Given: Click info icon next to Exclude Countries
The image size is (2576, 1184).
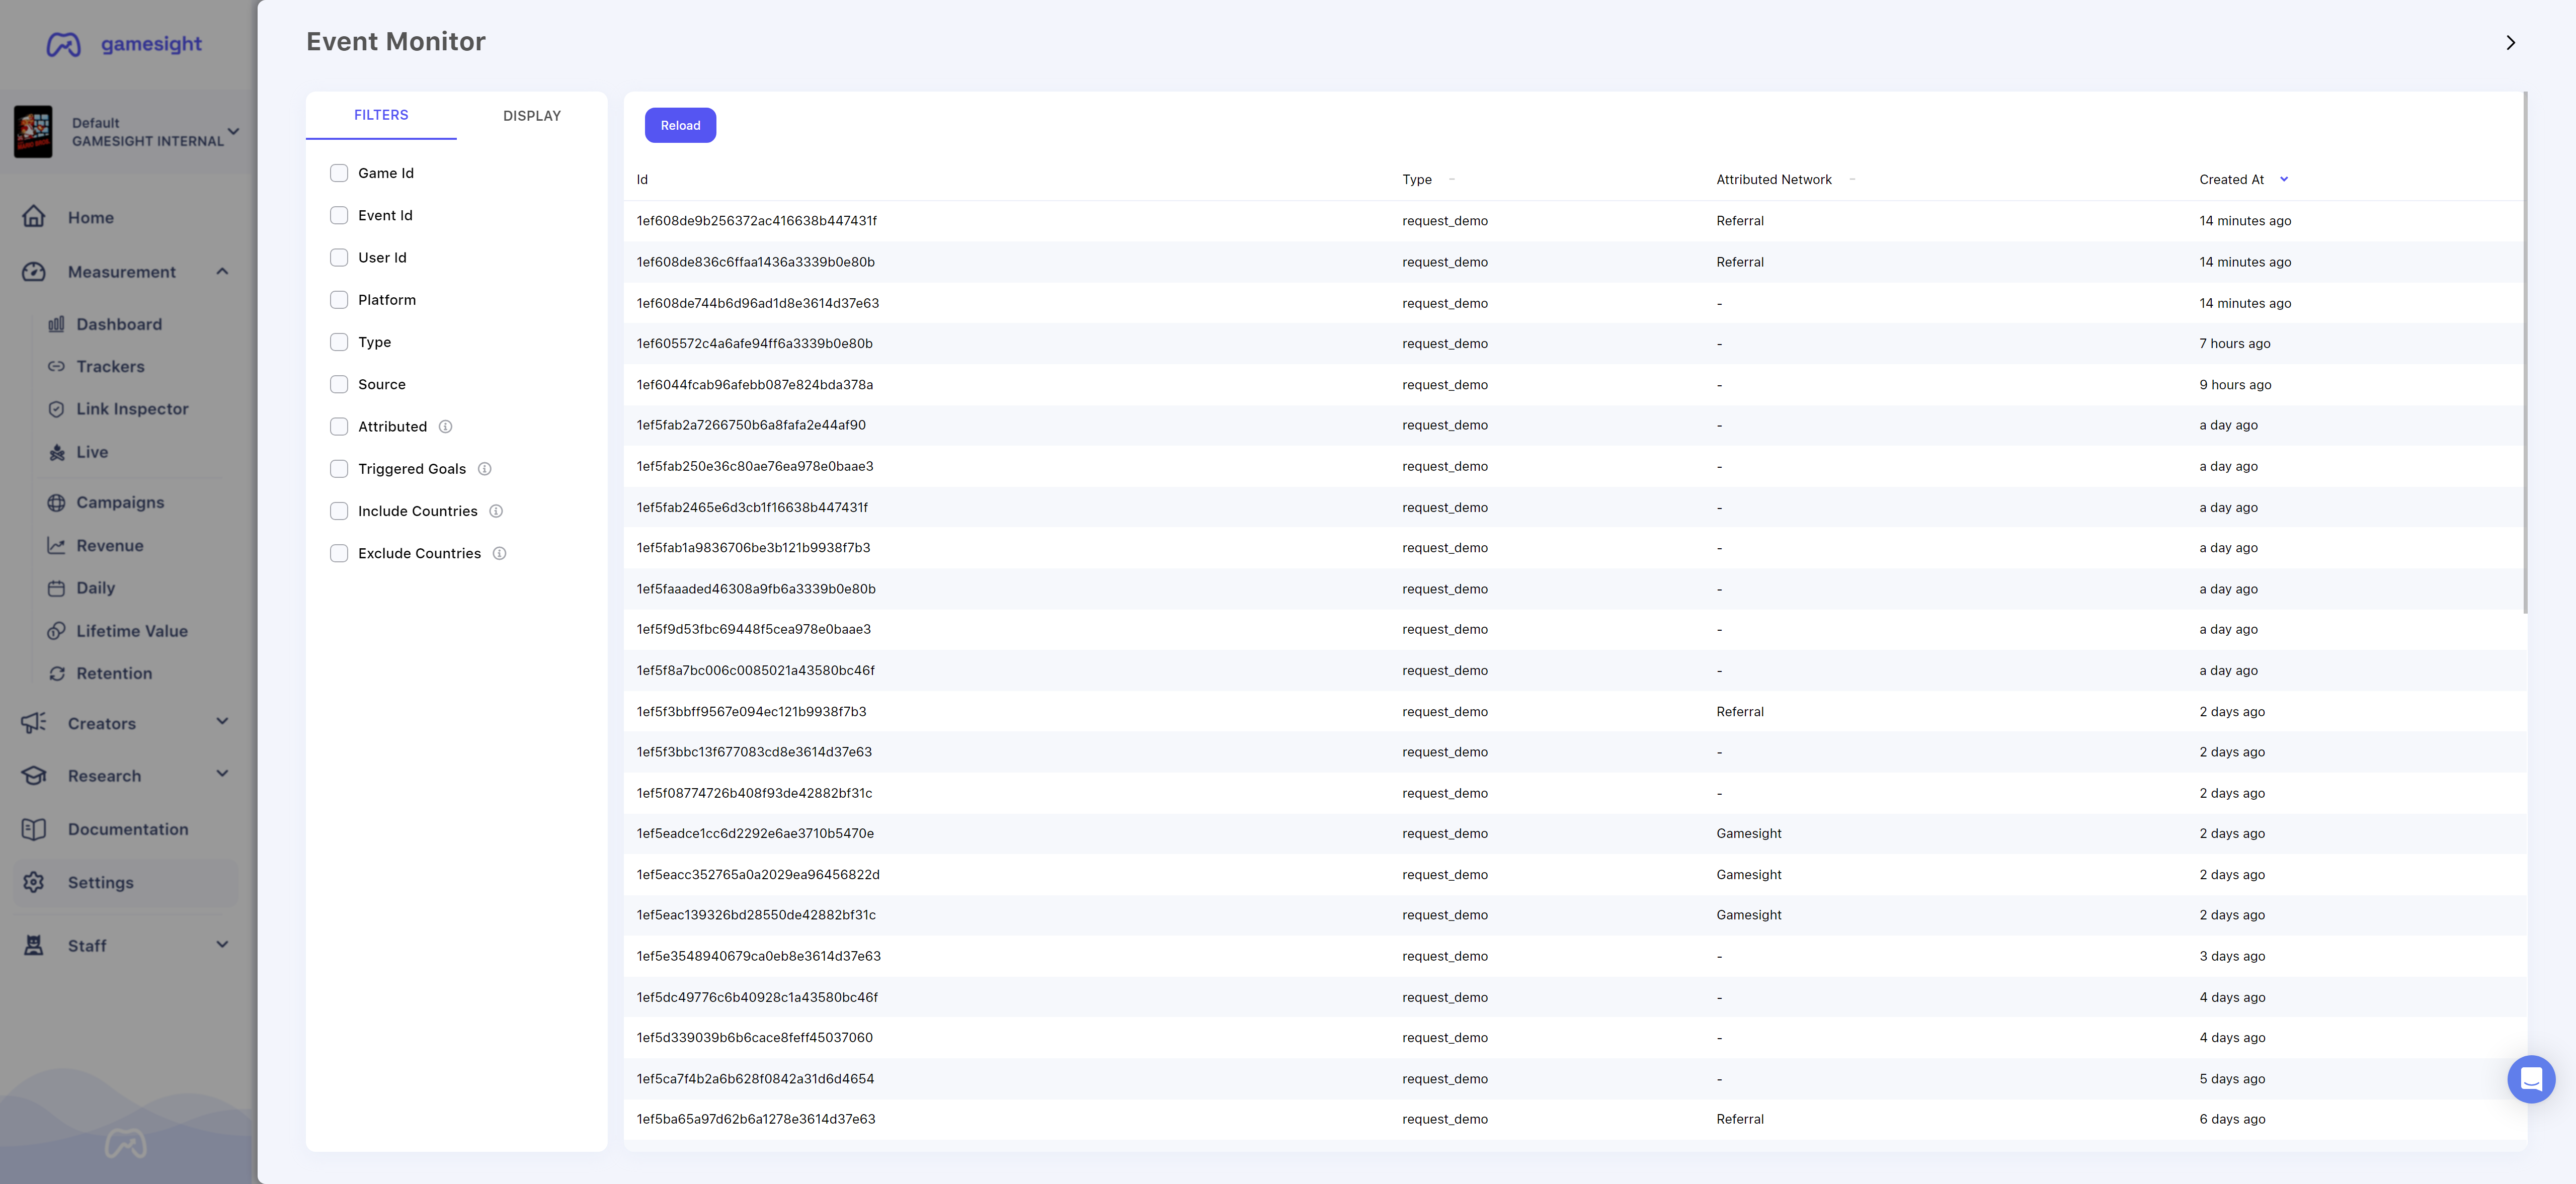Looking at the screenshot, I should tap(500, 554).
